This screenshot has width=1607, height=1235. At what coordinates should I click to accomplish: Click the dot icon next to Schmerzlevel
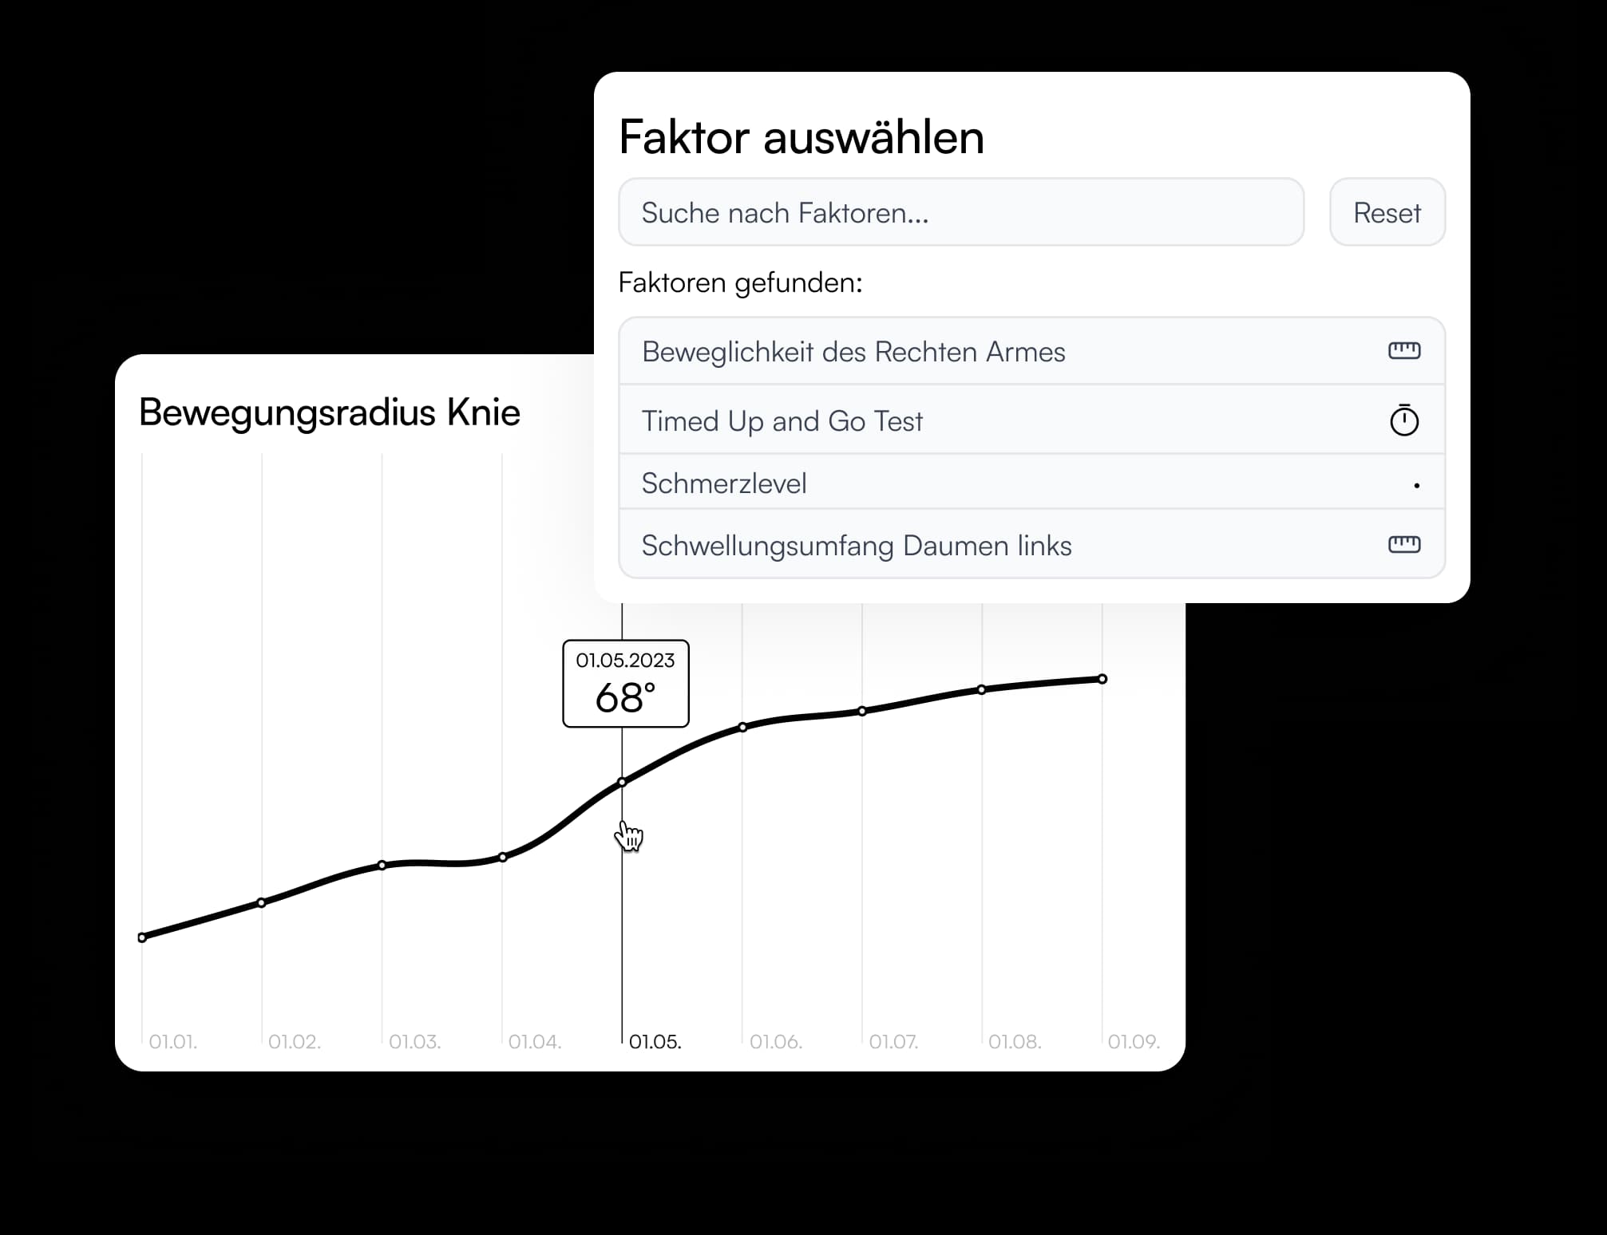pyautogui.click(x=1416, y=483)
